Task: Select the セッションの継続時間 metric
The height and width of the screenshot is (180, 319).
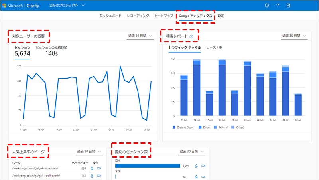Action: tap(51, 47)
